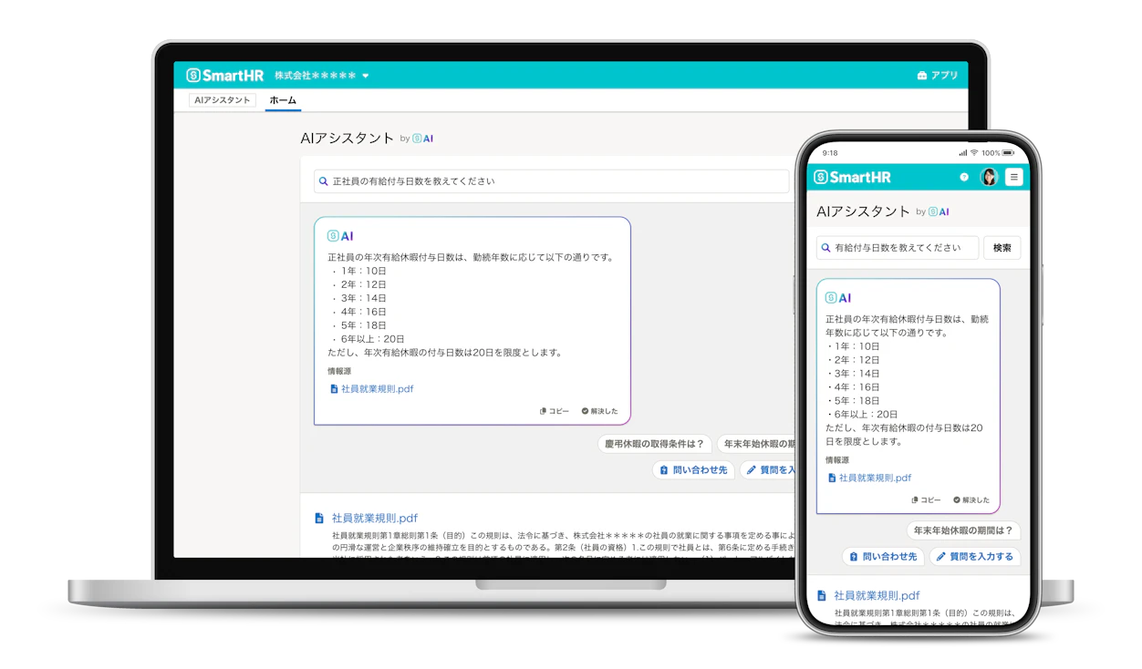The image size is (1142, 669).
Task: Click the magnifier icon in phone search field
Action: [x=825, y=248]
